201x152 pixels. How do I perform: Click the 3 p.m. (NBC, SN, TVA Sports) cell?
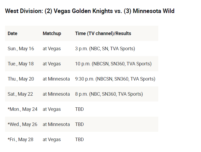(105, 49)
